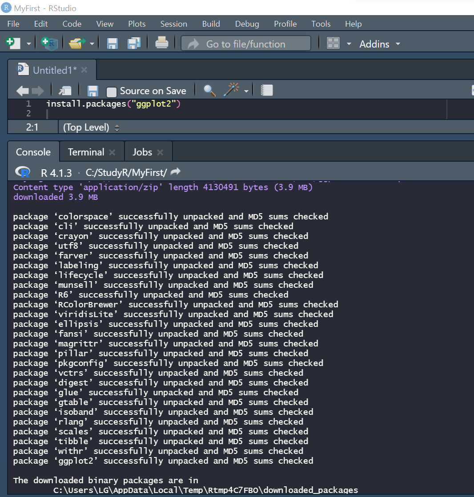The image size is (474, 497).
Task: Click the install.packages code line in the editor
Action: 113,103
